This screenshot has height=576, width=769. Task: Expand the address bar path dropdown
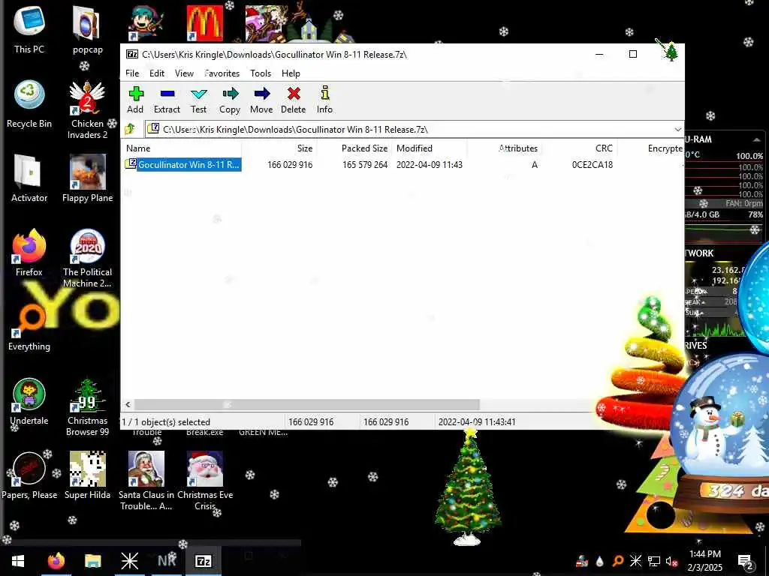pyautogui.click(x=678, y=130)
